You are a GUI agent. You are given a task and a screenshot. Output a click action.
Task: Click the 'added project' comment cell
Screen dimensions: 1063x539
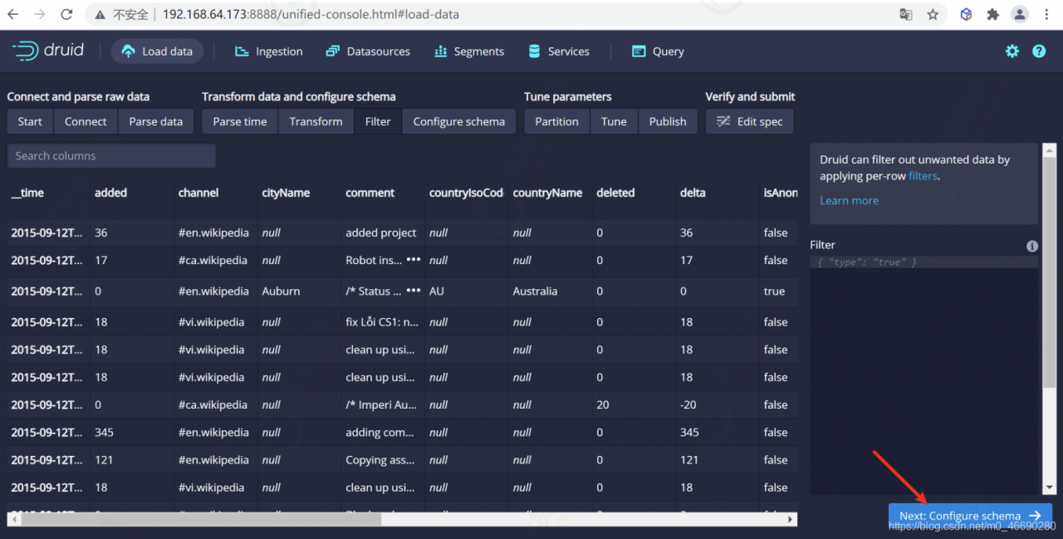[x=381, y=233]
